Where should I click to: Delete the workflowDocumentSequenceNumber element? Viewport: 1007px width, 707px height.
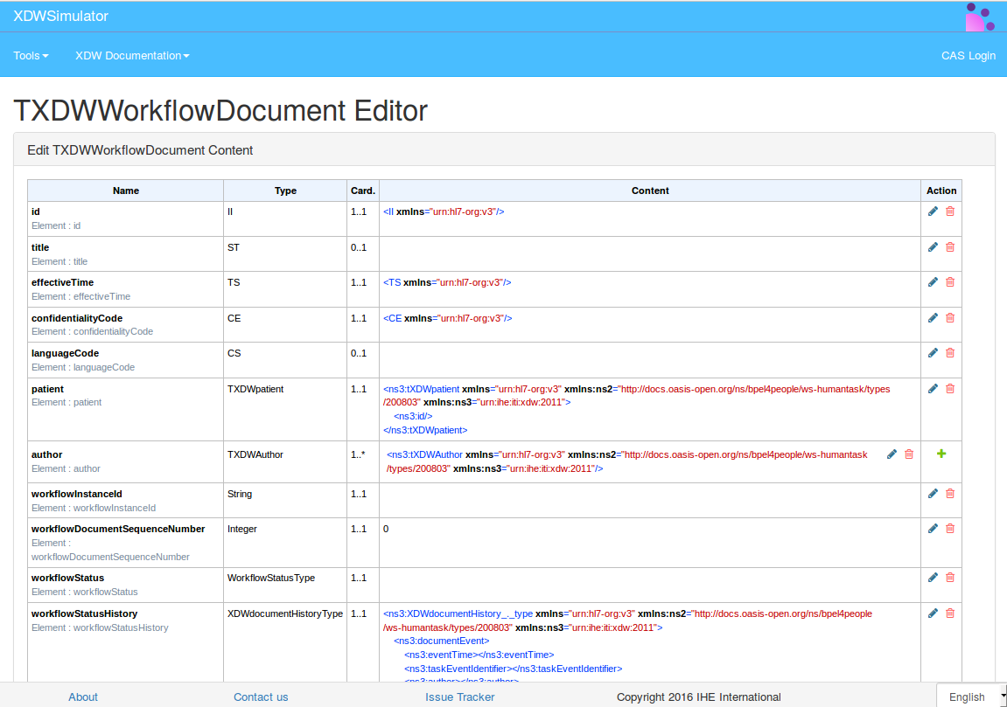click(950, 529)
